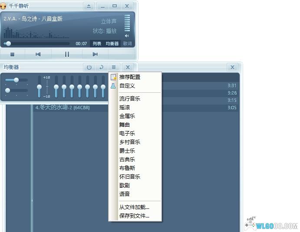The height and width of the screenshot is (232, 300).
Task: Toggle the 歌词 lyrics button
Action: (127, 43)
